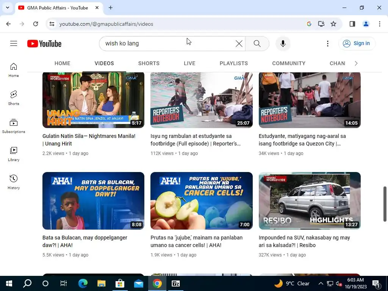Switch to the LIVE channel tab
Image resolution: width=388 pixels, height=291 pixels.
(189, 63)
